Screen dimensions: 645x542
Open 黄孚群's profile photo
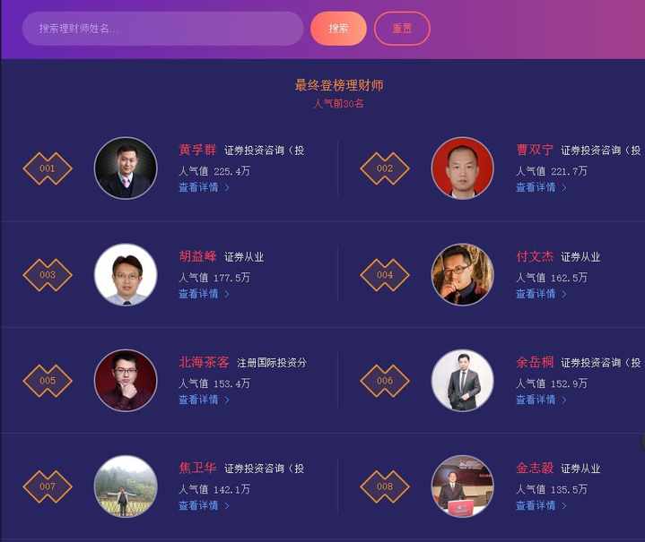[x=126, y=168]
